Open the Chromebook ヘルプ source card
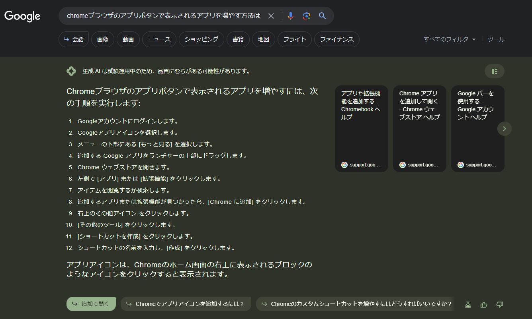 pos(361,129)
